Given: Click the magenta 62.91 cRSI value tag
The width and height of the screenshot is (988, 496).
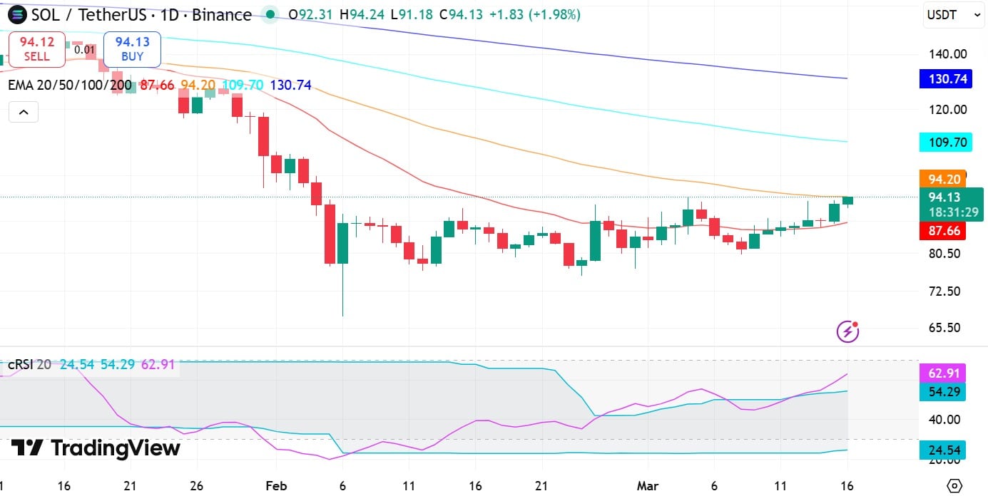Looking at the screenshot, I should pos(944,373).
